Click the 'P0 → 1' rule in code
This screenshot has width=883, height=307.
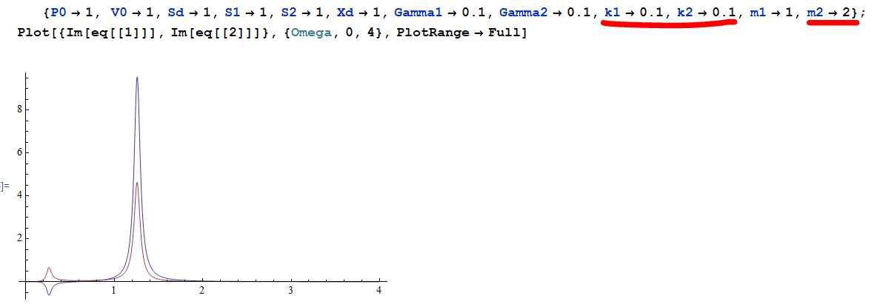(73, 13)
